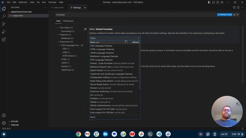Choose HTML Language Features option
The image size is (246, 138).
tap(114, 49)
